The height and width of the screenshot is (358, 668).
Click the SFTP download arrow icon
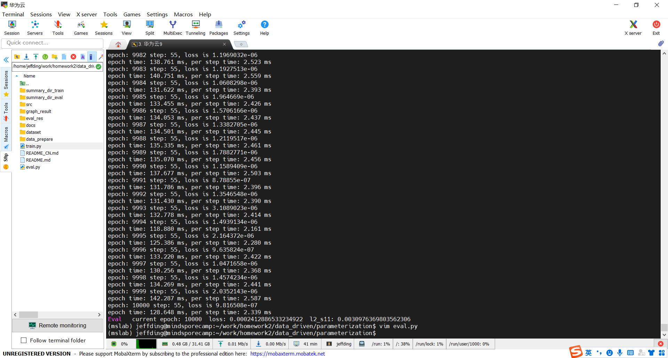26,57
